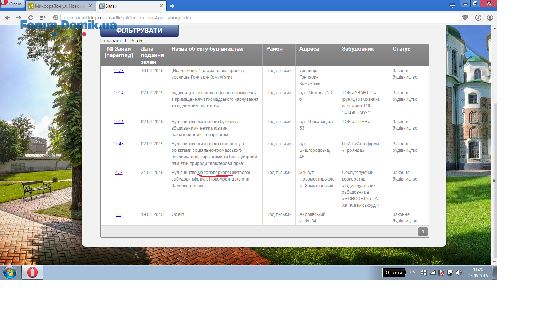535x320 pixels.
Task: Click the ФІЛЬТРУВАТИ button
Action: [139, 31]
